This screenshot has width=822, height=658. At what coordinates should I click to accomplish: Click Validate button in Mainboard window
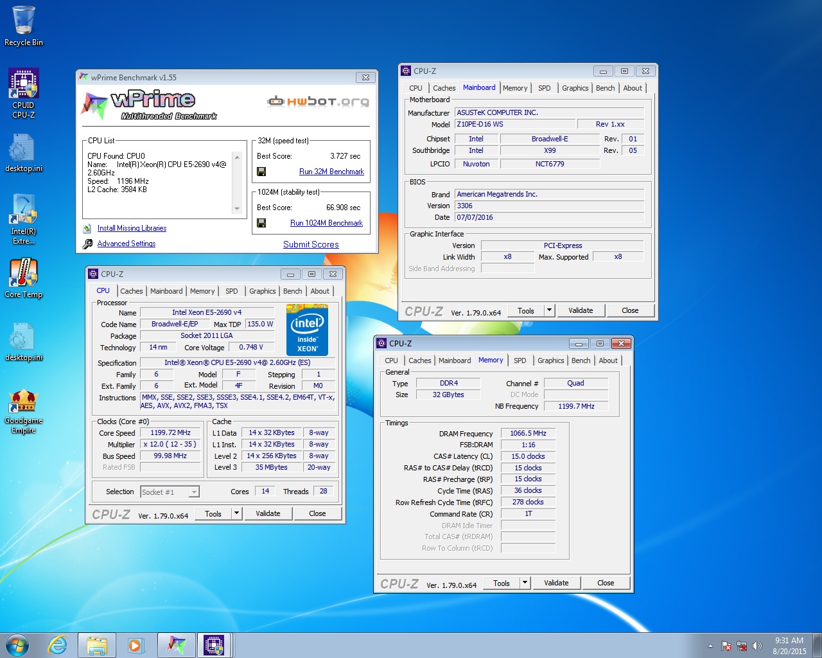pyautogui.click(x=581, y=310)
